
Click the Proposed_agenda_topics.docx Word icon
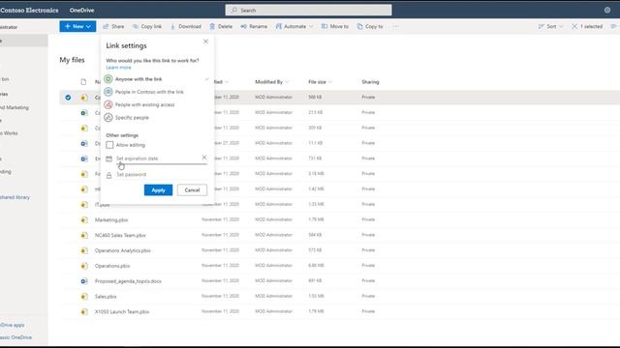coord(84,281)
